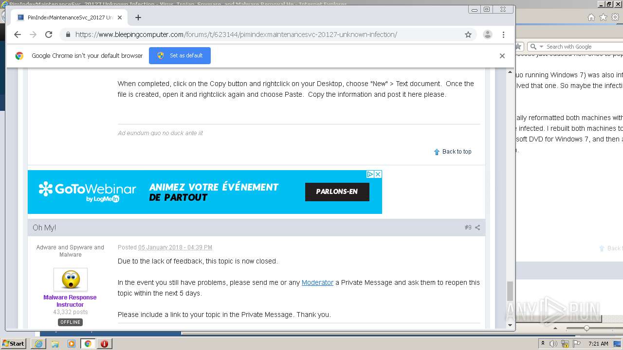Open Windows Media Player from taskbar
This screenshot has height=350, width=623.
pyautogui.click(x=72, y=344)
